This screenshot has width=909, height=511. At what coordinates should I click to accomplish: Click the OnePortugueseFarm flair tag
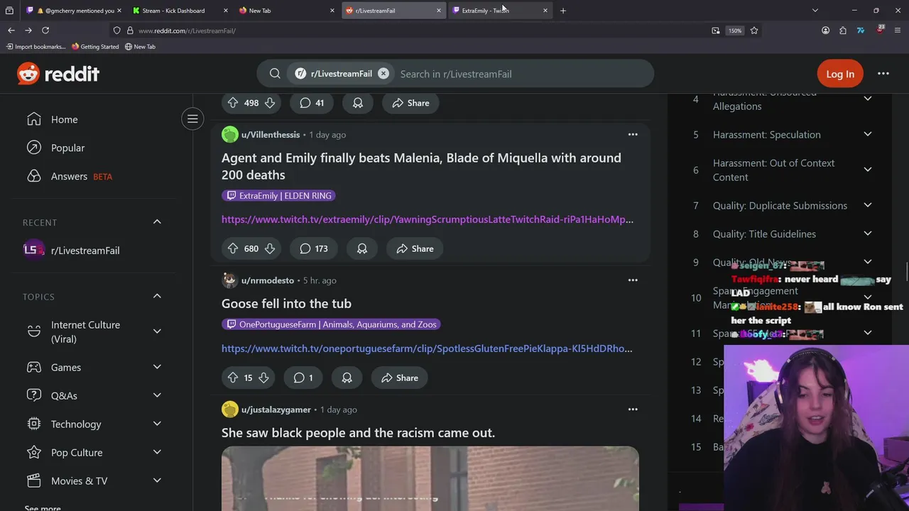(x=332, y=324)
